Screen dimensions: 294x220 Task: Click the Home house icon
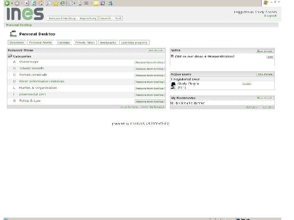point(41,3)
